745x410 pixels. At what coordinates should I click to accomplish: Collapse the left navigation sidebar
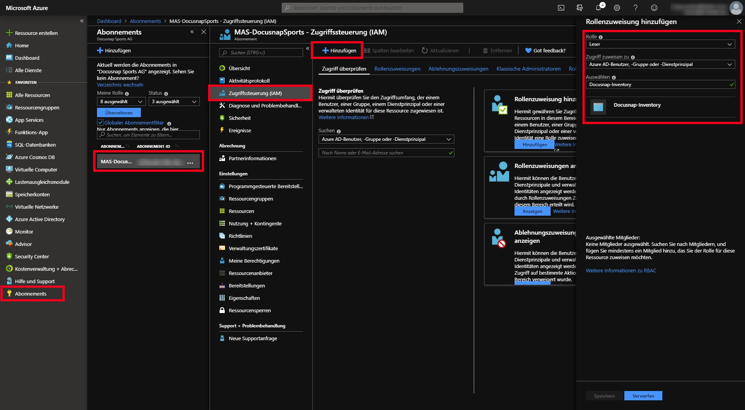[x=82, y=21]
